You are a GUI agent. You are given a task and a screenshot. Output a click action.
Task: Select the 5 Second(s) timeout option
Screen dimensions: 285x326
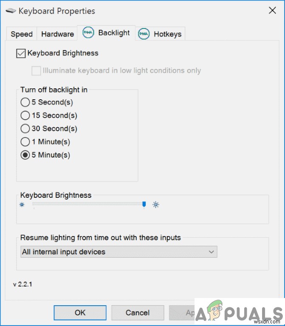tap(25, 102)
